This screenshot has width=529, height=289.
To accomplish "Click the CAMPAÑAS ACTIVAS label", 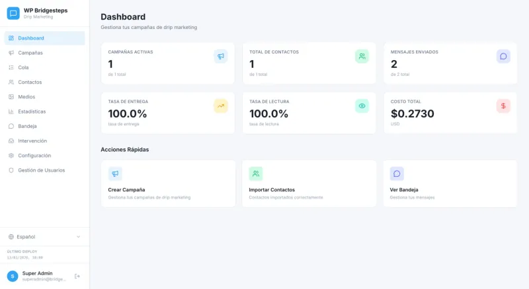I will pos(130,52).
